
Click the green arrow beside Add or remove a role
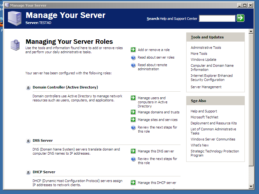pyautogui.click(x=133, y=50)
